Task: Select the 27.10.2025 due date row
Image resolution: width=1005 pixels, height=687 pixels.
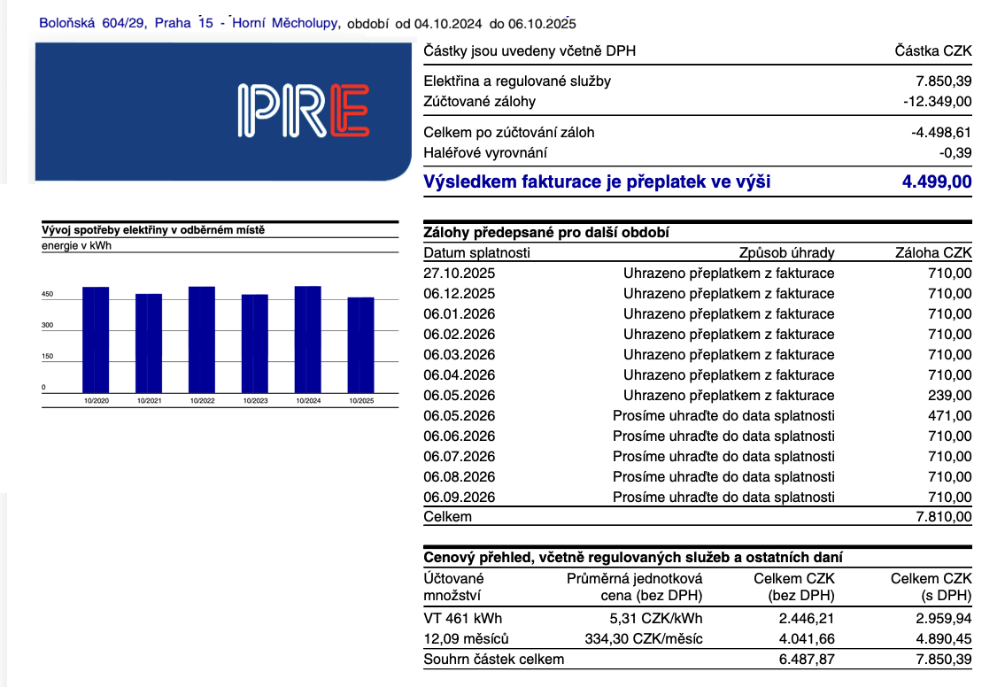Action: coord(460,274)
